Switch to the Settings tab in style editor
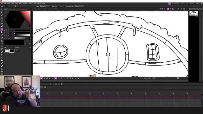203x114 pixels. (x=24, y=9)
